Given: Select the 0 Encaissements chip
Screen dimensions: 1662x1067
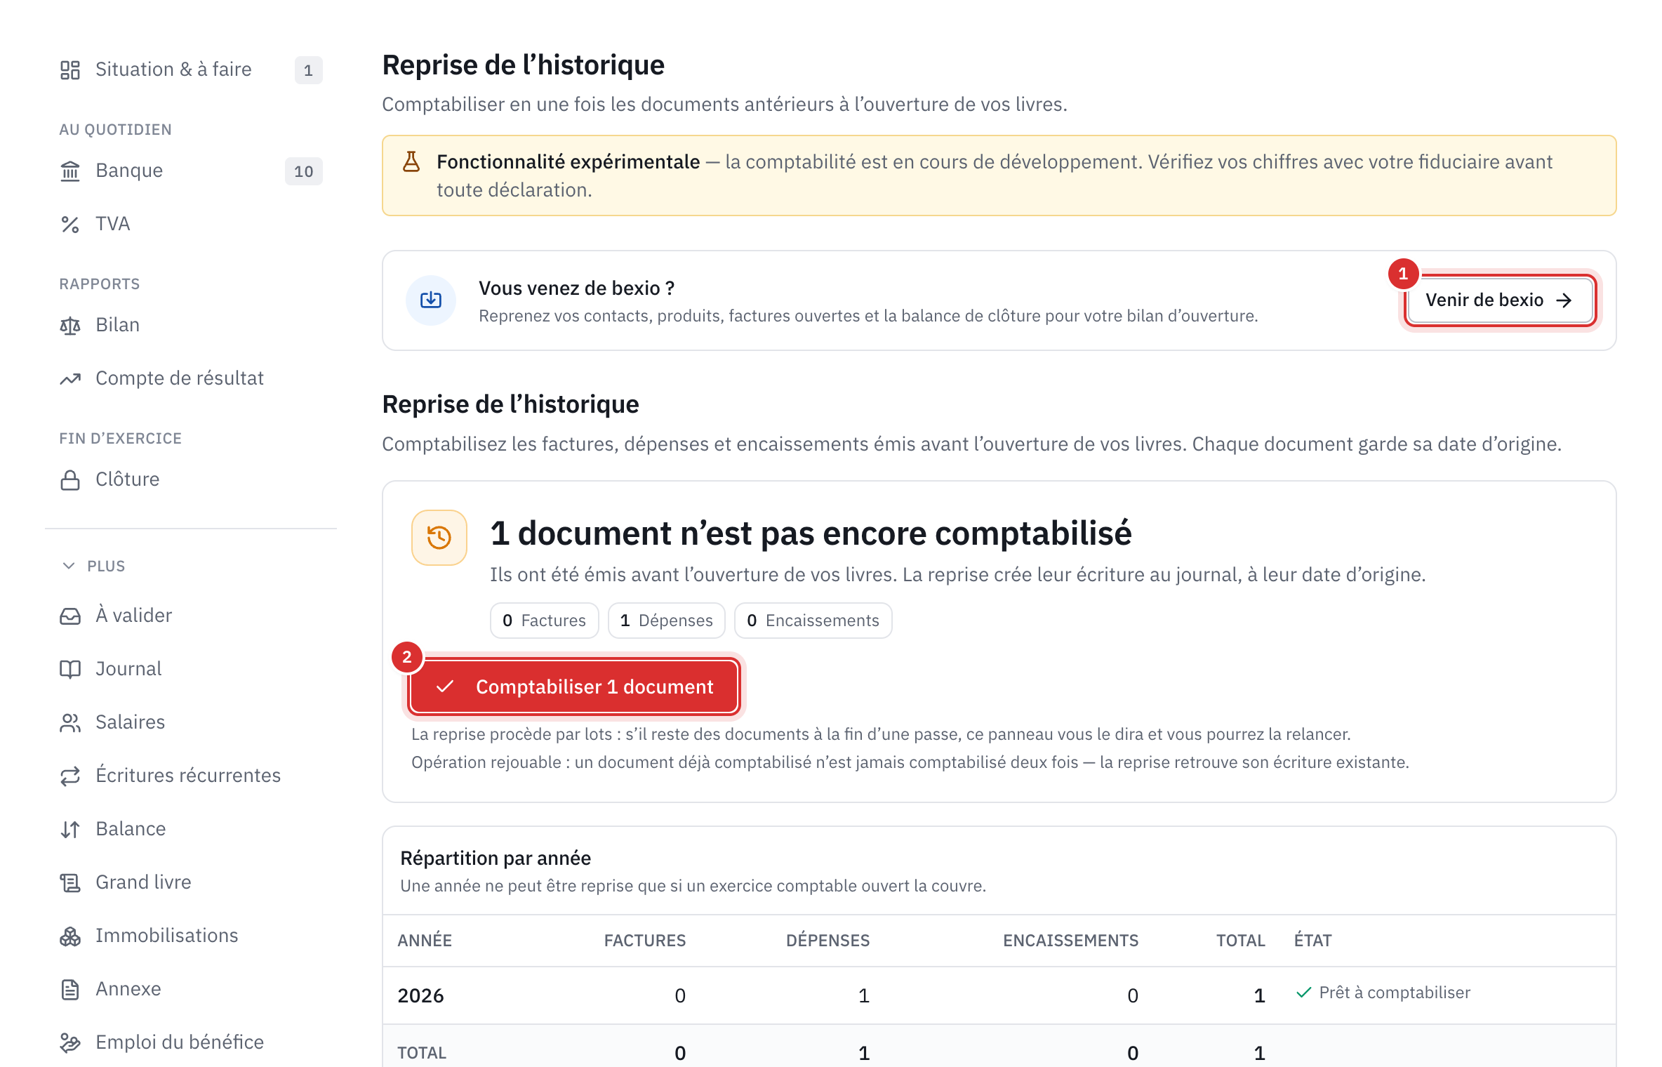Looking at the screenshot, I should tap(813, 621).
